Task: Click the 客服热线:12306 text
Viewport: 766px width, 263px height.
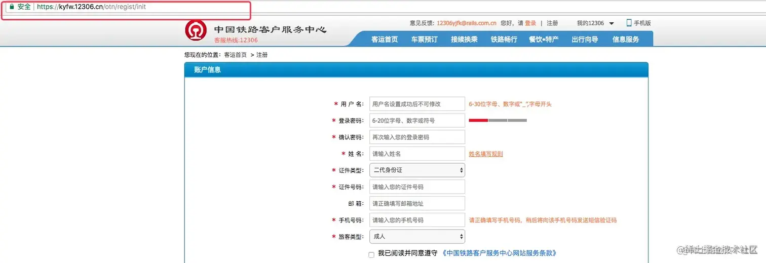Action: pos(236,41)
